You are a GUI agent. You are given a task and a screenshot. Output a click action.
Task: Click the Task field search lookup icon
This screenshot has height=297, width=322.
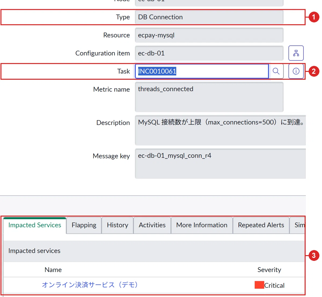pyautogui.click(x=276, y=71)
